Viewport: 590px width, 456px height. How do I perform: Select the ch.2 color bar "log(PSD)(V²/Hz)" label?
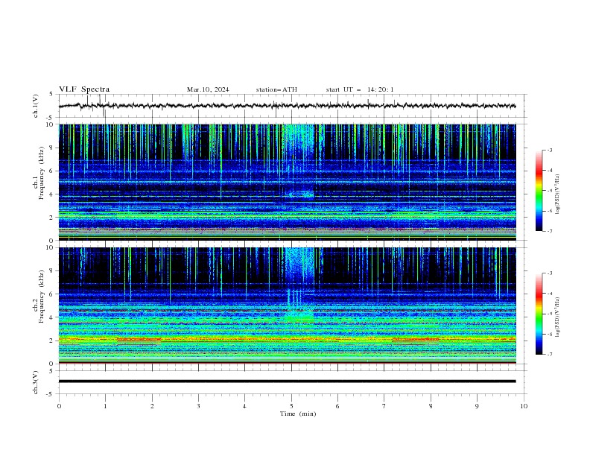pyautogui.click(x=557, y=317)
